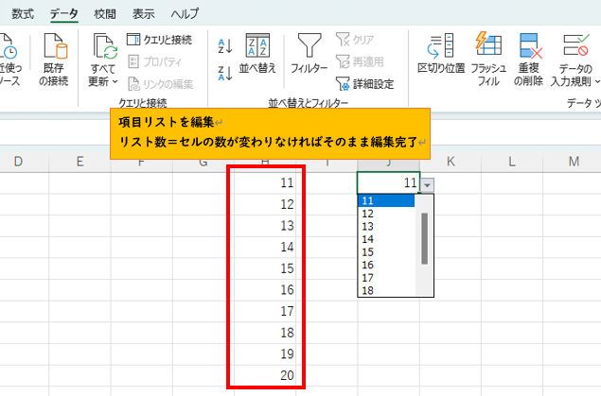Choose 13 from the dropdown list

tap(386, 226)
